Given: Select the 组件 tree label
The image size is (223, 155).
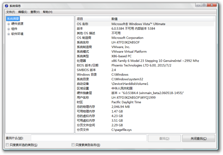Looking at the screenshot, I should tap(14, 29).
